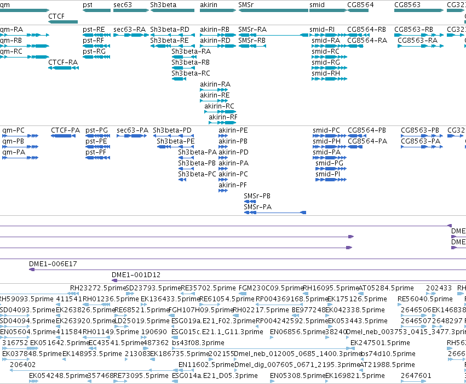
Task: Select the SMSr gene feature
Action: 273,10
